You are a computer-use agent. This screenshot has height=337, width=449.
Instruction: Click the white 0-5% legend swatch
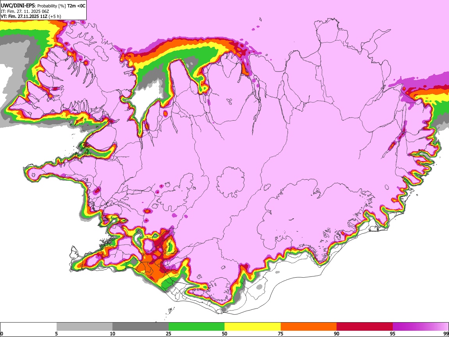click(29, 327)
